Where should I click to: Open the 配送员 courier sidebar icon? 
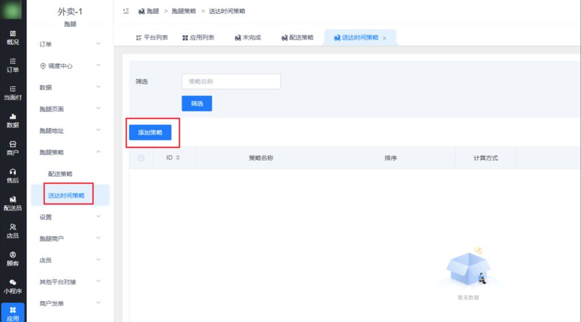[x=12, y=204]
